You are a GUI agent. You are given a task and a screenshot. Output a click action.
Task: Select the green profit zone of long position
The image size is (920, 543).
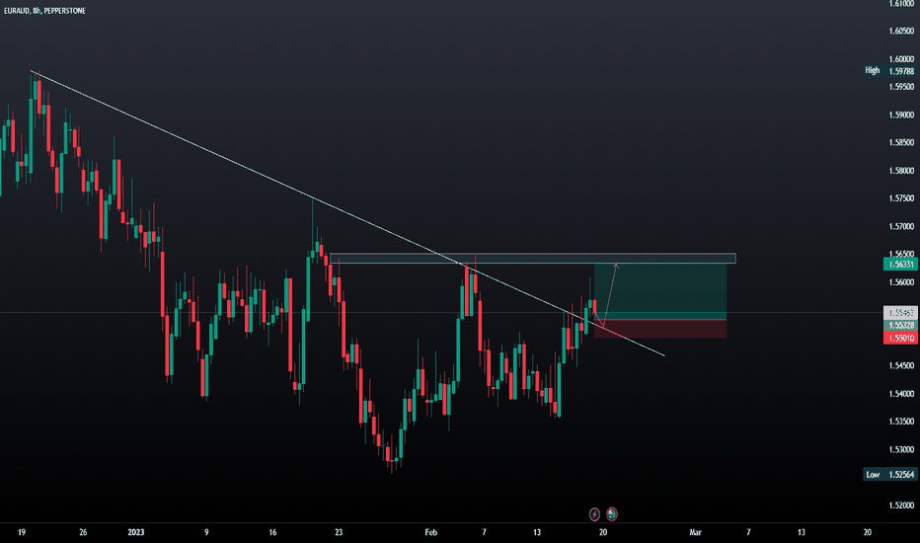coord(660,292)
